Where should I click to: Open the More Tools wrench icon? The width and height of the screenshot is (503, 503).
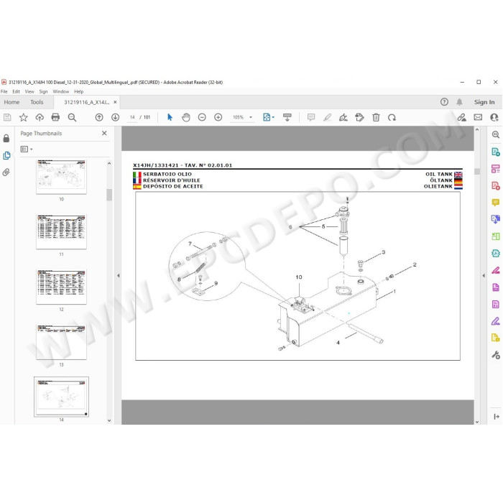click(x=496, y=355)
